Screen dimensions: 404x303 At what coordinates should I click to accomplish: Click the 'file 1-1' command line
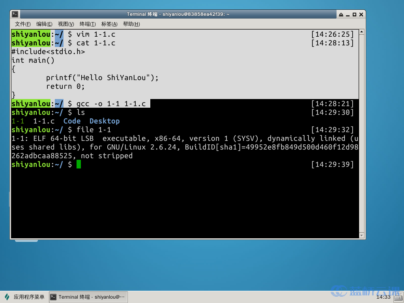(94, 129)
